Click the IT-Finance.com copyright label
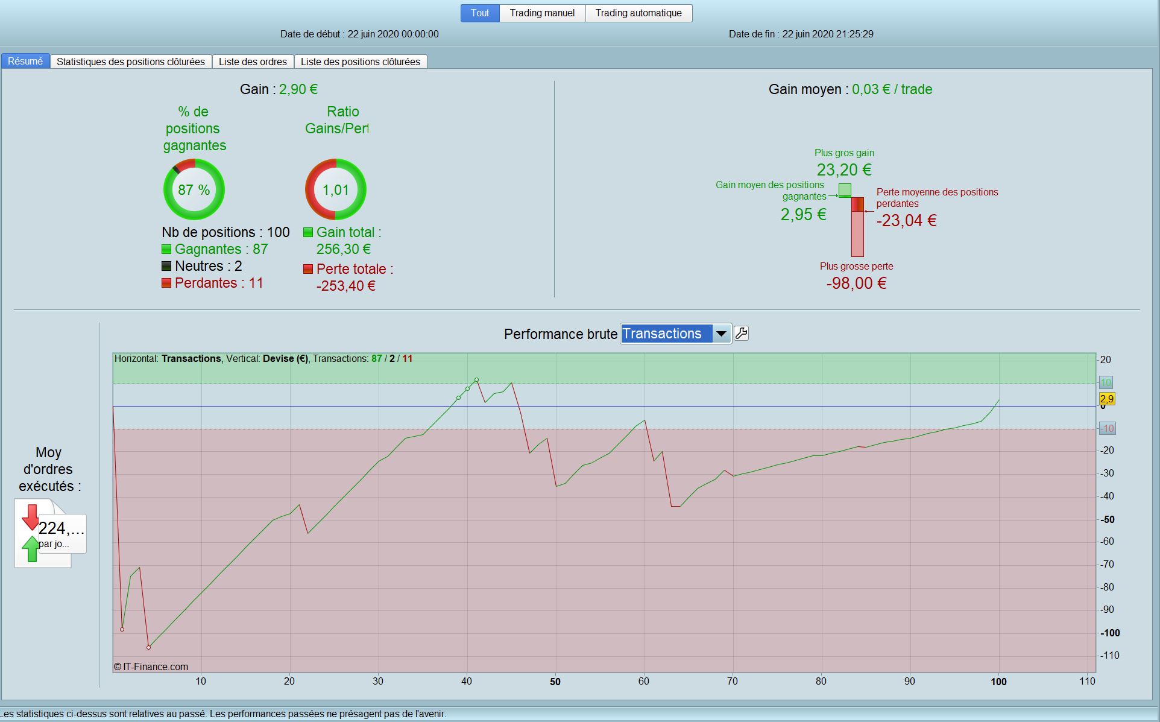This screenshot has height=722, width=1160. (151, 667)
